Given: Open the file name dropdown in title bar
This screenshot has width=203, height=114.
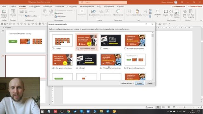Looking at the screenshot, I should [51, 2].
